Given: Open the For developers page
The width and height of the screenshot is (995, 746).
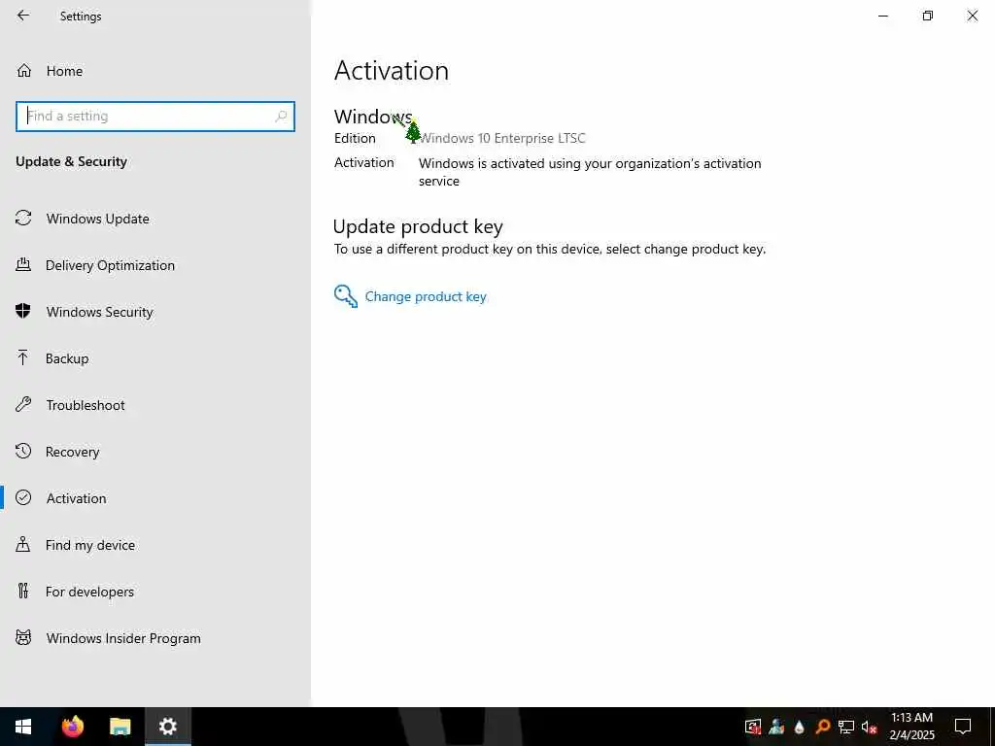Looking at the screenshot, I should click(155, 592).
